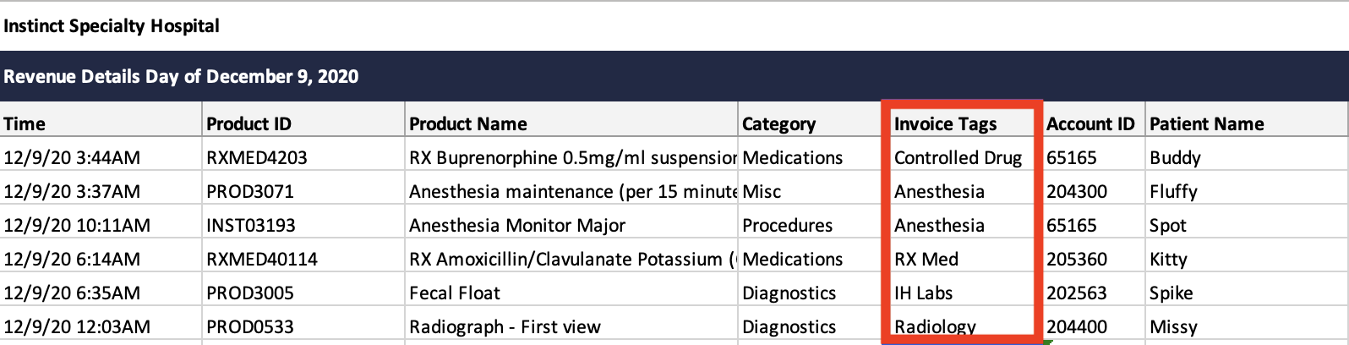Select the Anesthesia Monitor Major cell
Image resolution: width=1349 pixels, height=345 pixels.
(x=571, y=225)
